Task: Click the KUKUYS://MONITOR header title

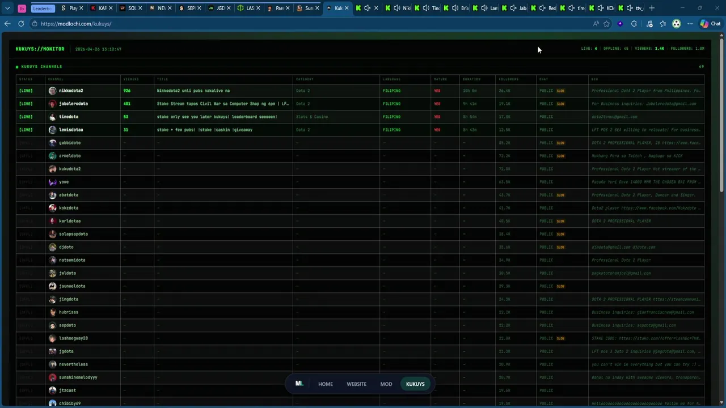Action: click(40, 49)
